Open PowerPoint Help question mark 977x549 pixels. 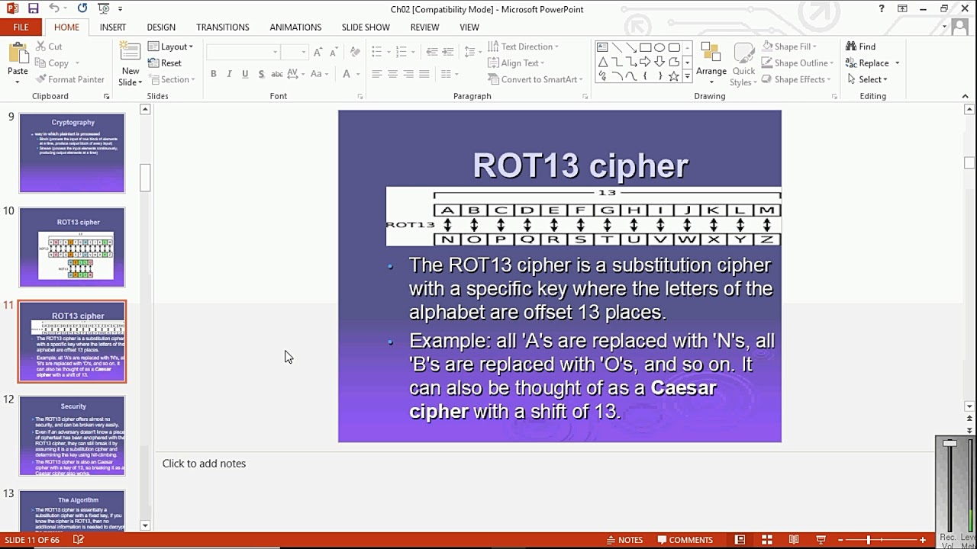click(882, 9)
